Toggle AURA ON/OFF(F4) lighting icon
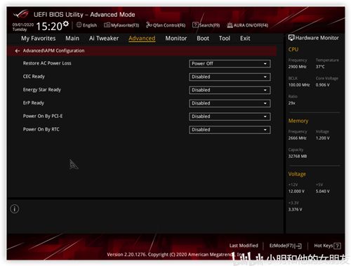The width and height of the screenshot is (351, 266). [230, 25]
